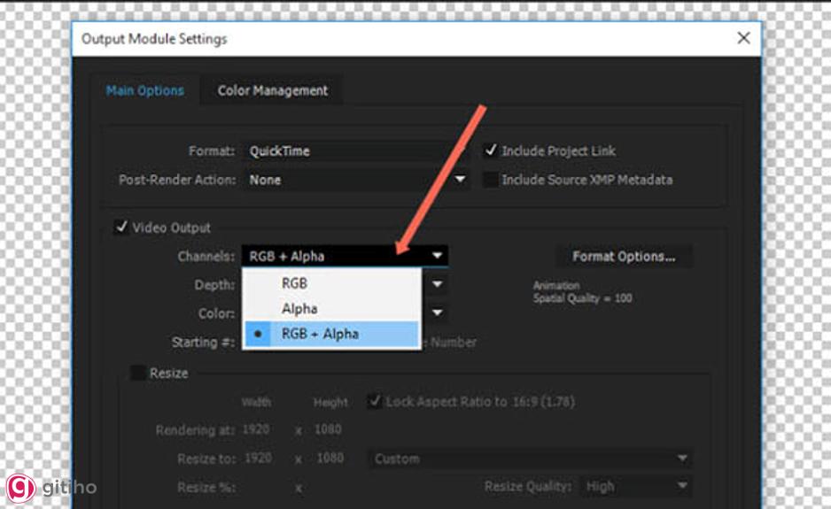
Task: Enable the Resize checkbox
Action: click(x=138, y=373)
